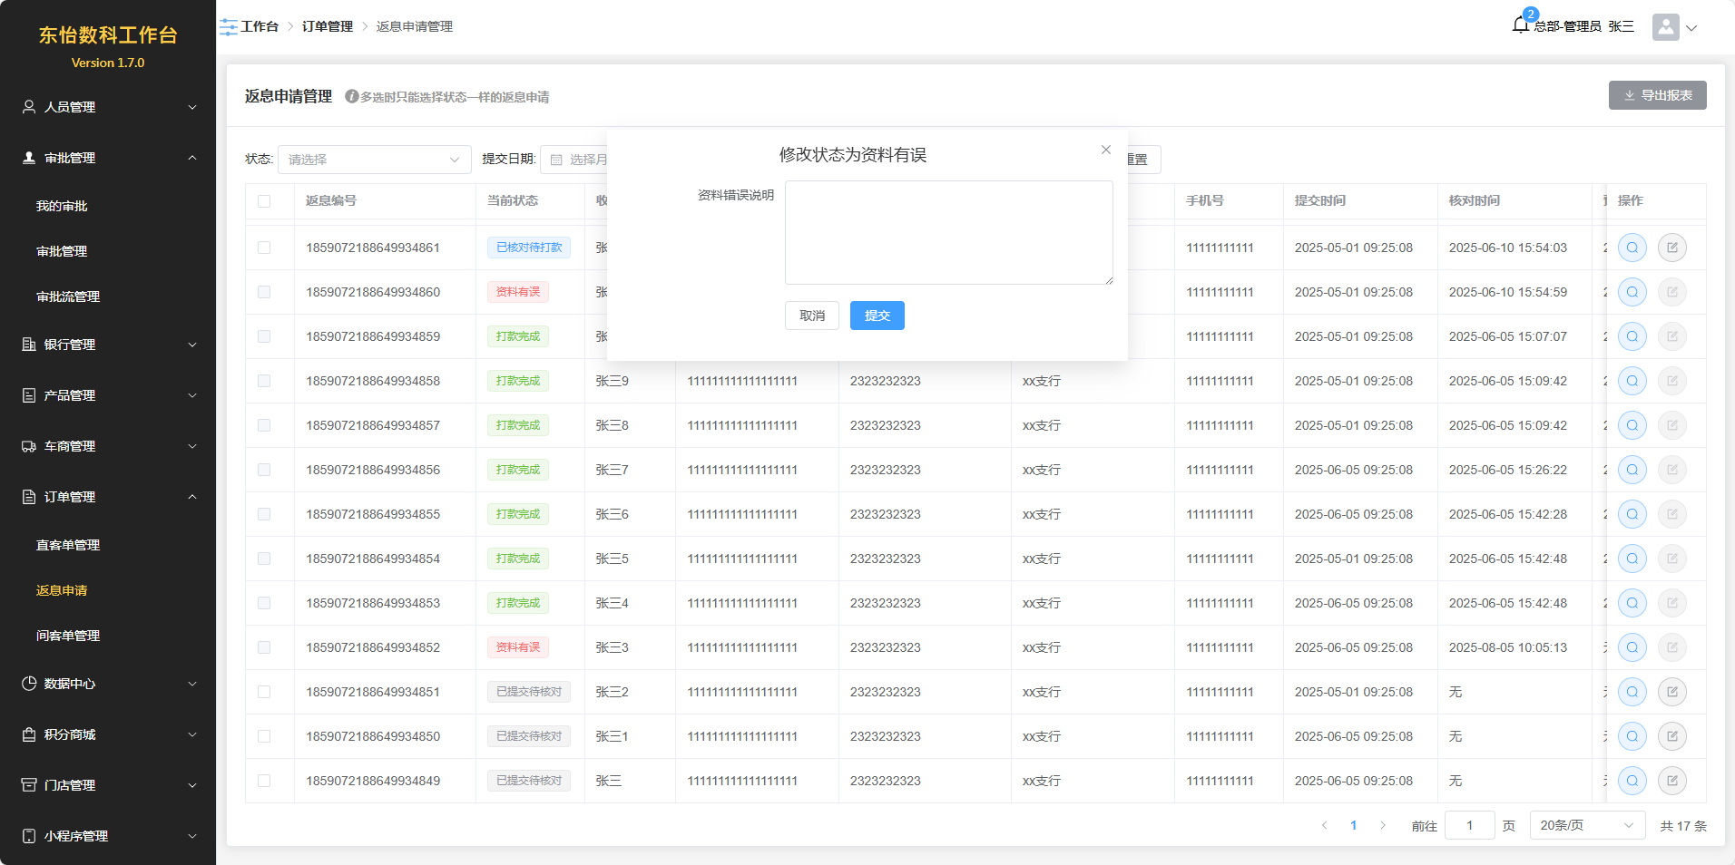Click view icon for order 185072188649934852

click(x=1632, y=647)
